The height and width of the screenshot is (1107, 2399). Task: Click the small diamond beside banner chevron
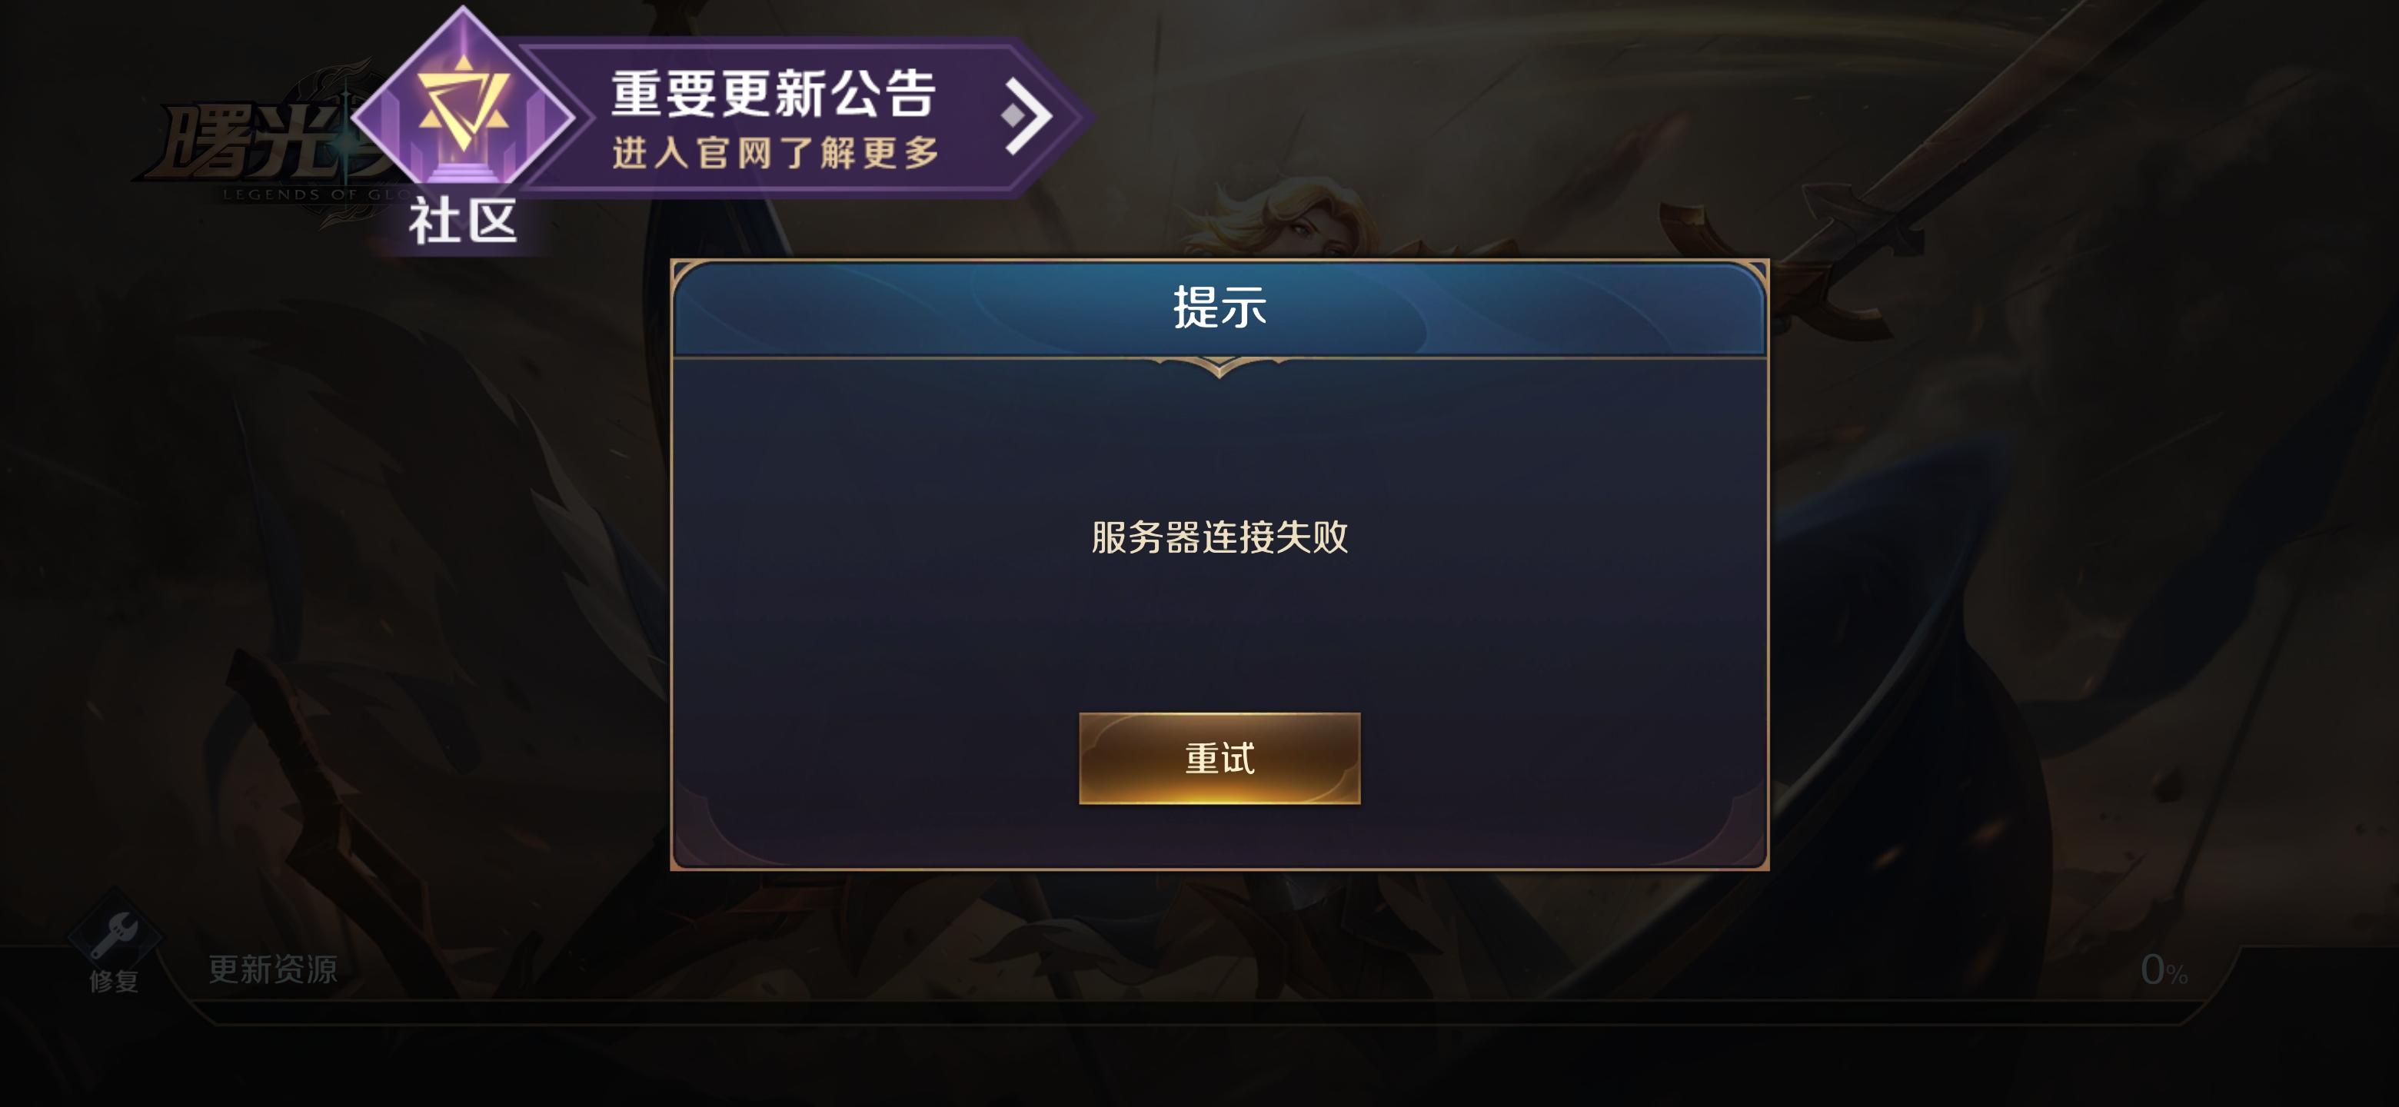click(x=1013, y=116)
